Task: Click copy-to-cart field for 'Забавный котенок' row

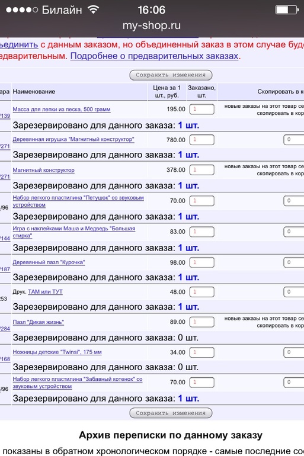Action: pos(294,383)
